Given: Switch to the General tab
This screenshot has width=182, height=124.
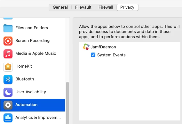Looking at the screenshot, I should [60, 7].
